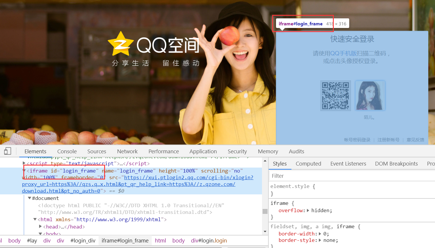
Task: Click 注册新帐号 link
Action: pyautogui.click(x=388, y=140)
